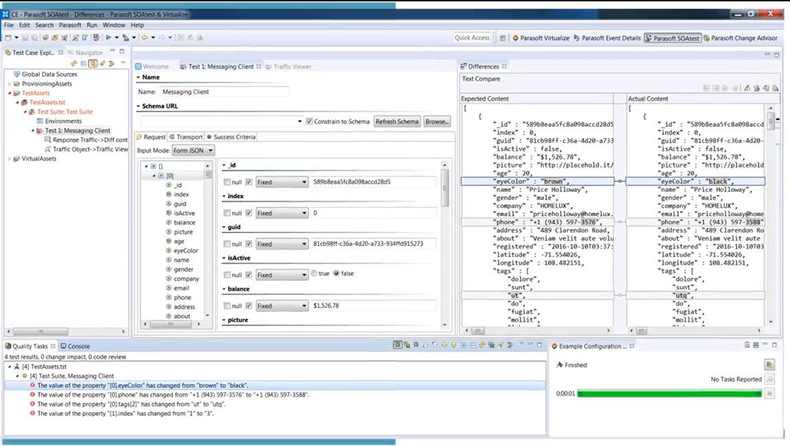Switch to Parasoft SOAtest perspective

(x=673, y=38)
